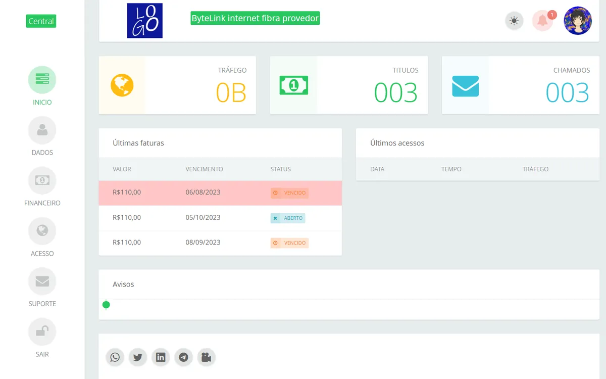
Task: Open the notifications bell
Action: click(542, 21)
